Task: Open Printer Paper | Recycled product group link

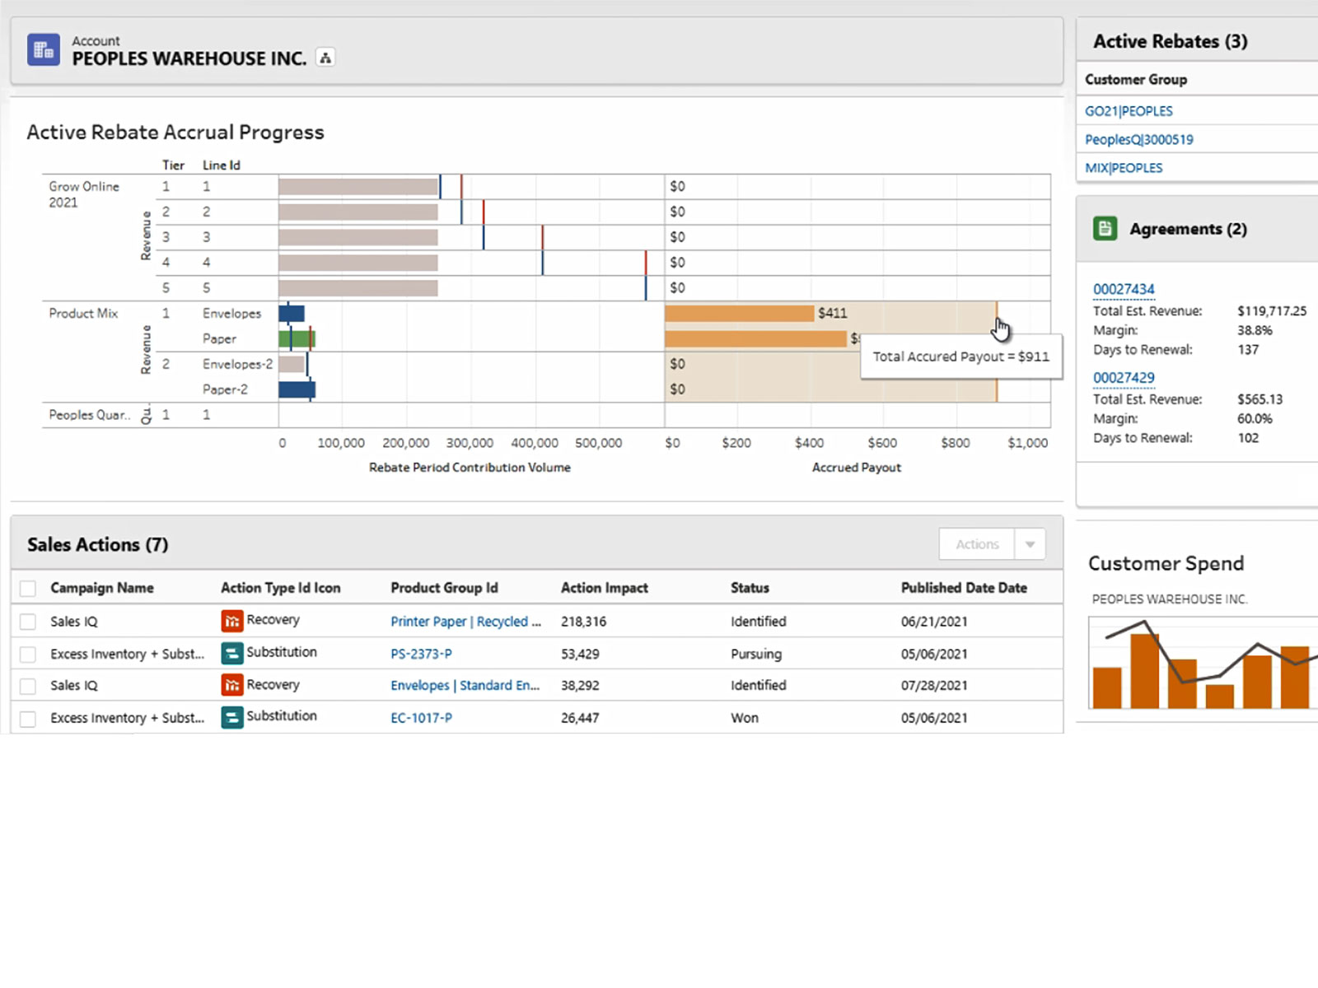Action: (x=465, y=622)
